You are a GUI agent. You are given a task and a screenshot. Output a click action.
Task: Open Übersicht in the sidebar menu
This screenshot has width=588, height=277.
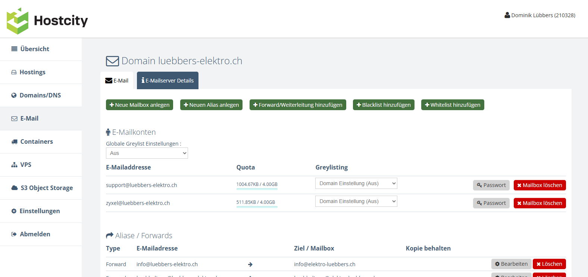tap(41, 49)
